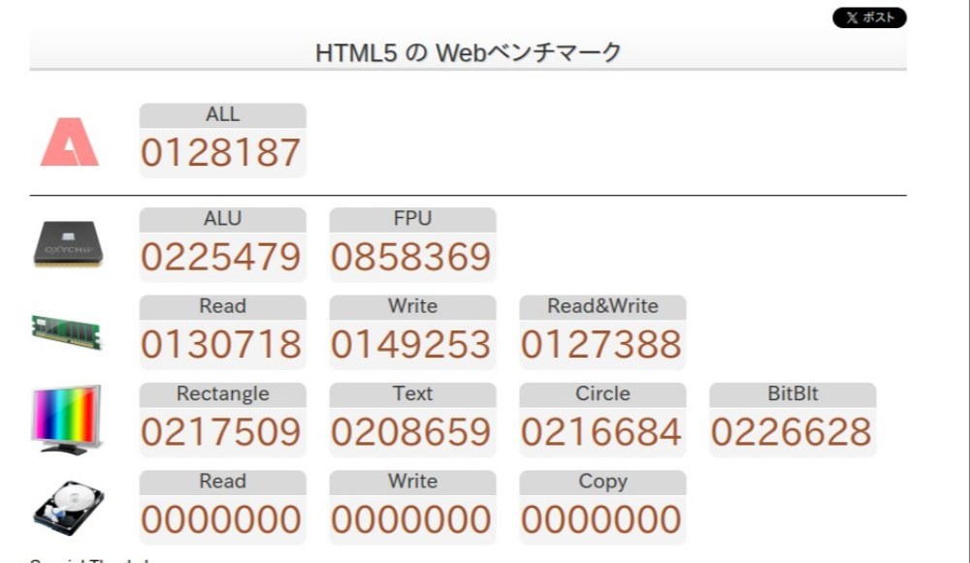The width and height of the screenshot is (970, 563).
Task: Click the ALL score label
Action: [223, 115]
